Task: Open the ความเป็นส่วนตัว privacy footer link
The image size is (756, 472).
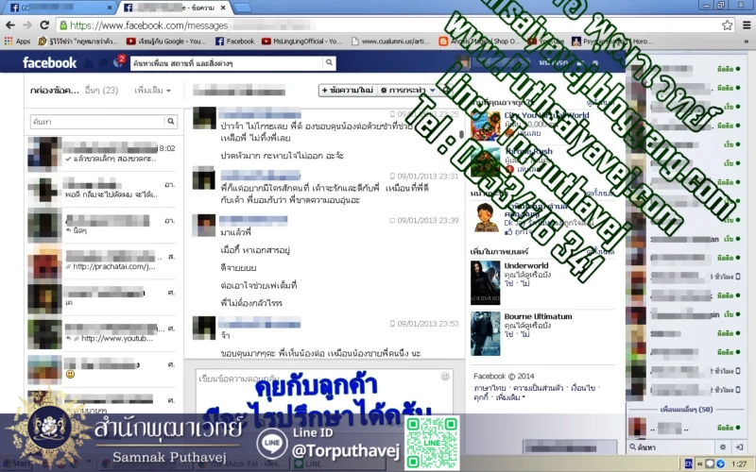Action: (x=538, y=388)
